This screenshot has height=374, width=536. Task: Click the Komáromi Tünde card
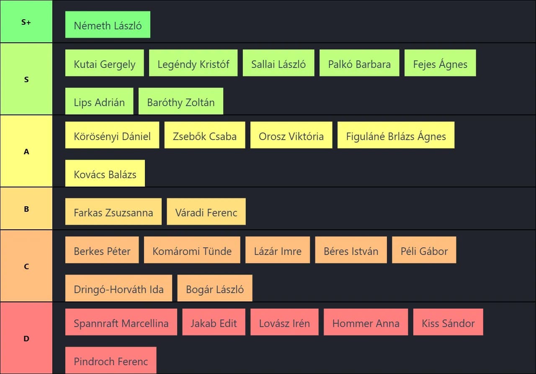192,250
